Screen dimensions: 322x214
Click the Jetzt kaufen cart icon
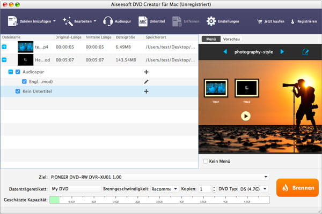click(261, 22)
